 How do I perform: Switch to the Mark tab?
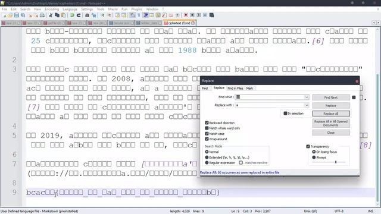[x=249, y=89]
